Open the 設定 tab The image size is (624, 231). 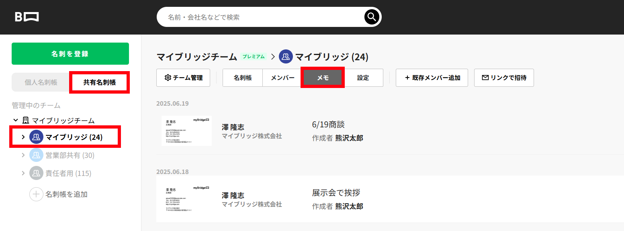363,78
